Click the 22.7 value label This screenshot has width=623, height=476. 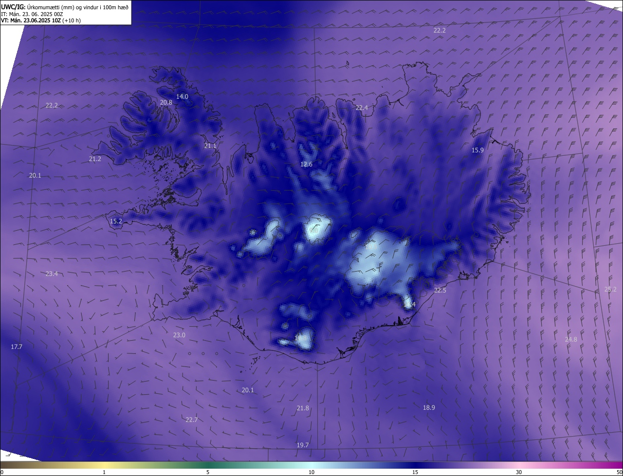[x=192, y=420]
